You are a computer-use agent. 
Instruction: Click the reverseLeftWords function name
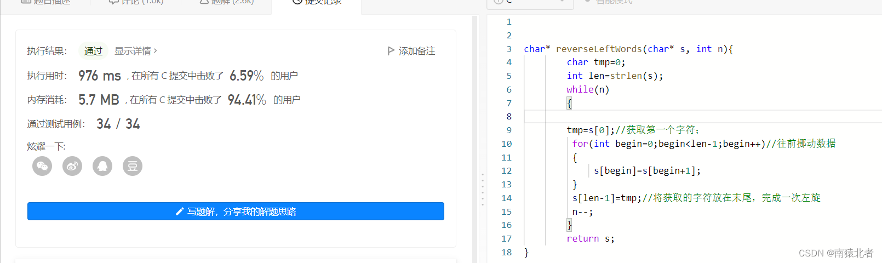click(599, 49)
